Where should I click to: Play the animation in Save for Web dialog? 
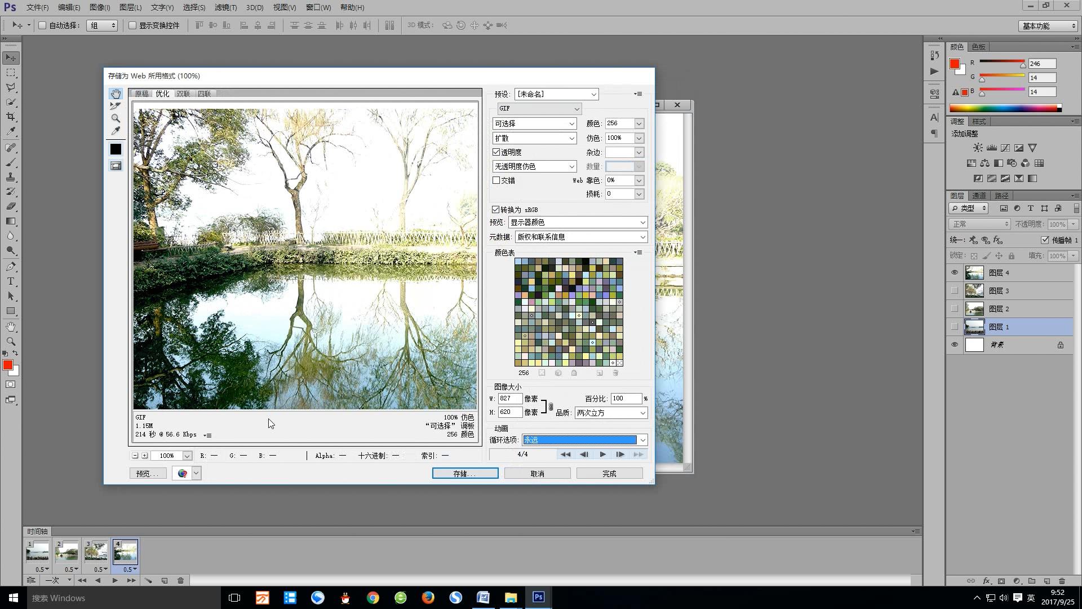[602, 454]
